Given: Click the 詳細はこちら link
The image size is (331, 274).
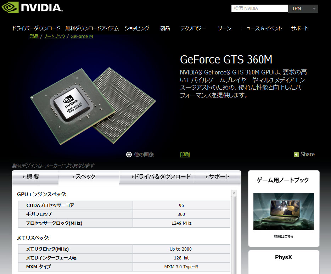Looking at the screenshot, I should click(x=284, y=236).
